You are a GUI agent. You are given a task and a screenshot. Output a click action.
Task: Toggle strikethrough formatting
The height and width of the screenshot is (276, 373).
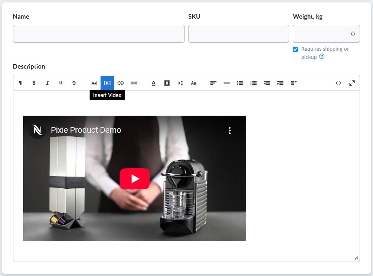(x=74, y=83)
